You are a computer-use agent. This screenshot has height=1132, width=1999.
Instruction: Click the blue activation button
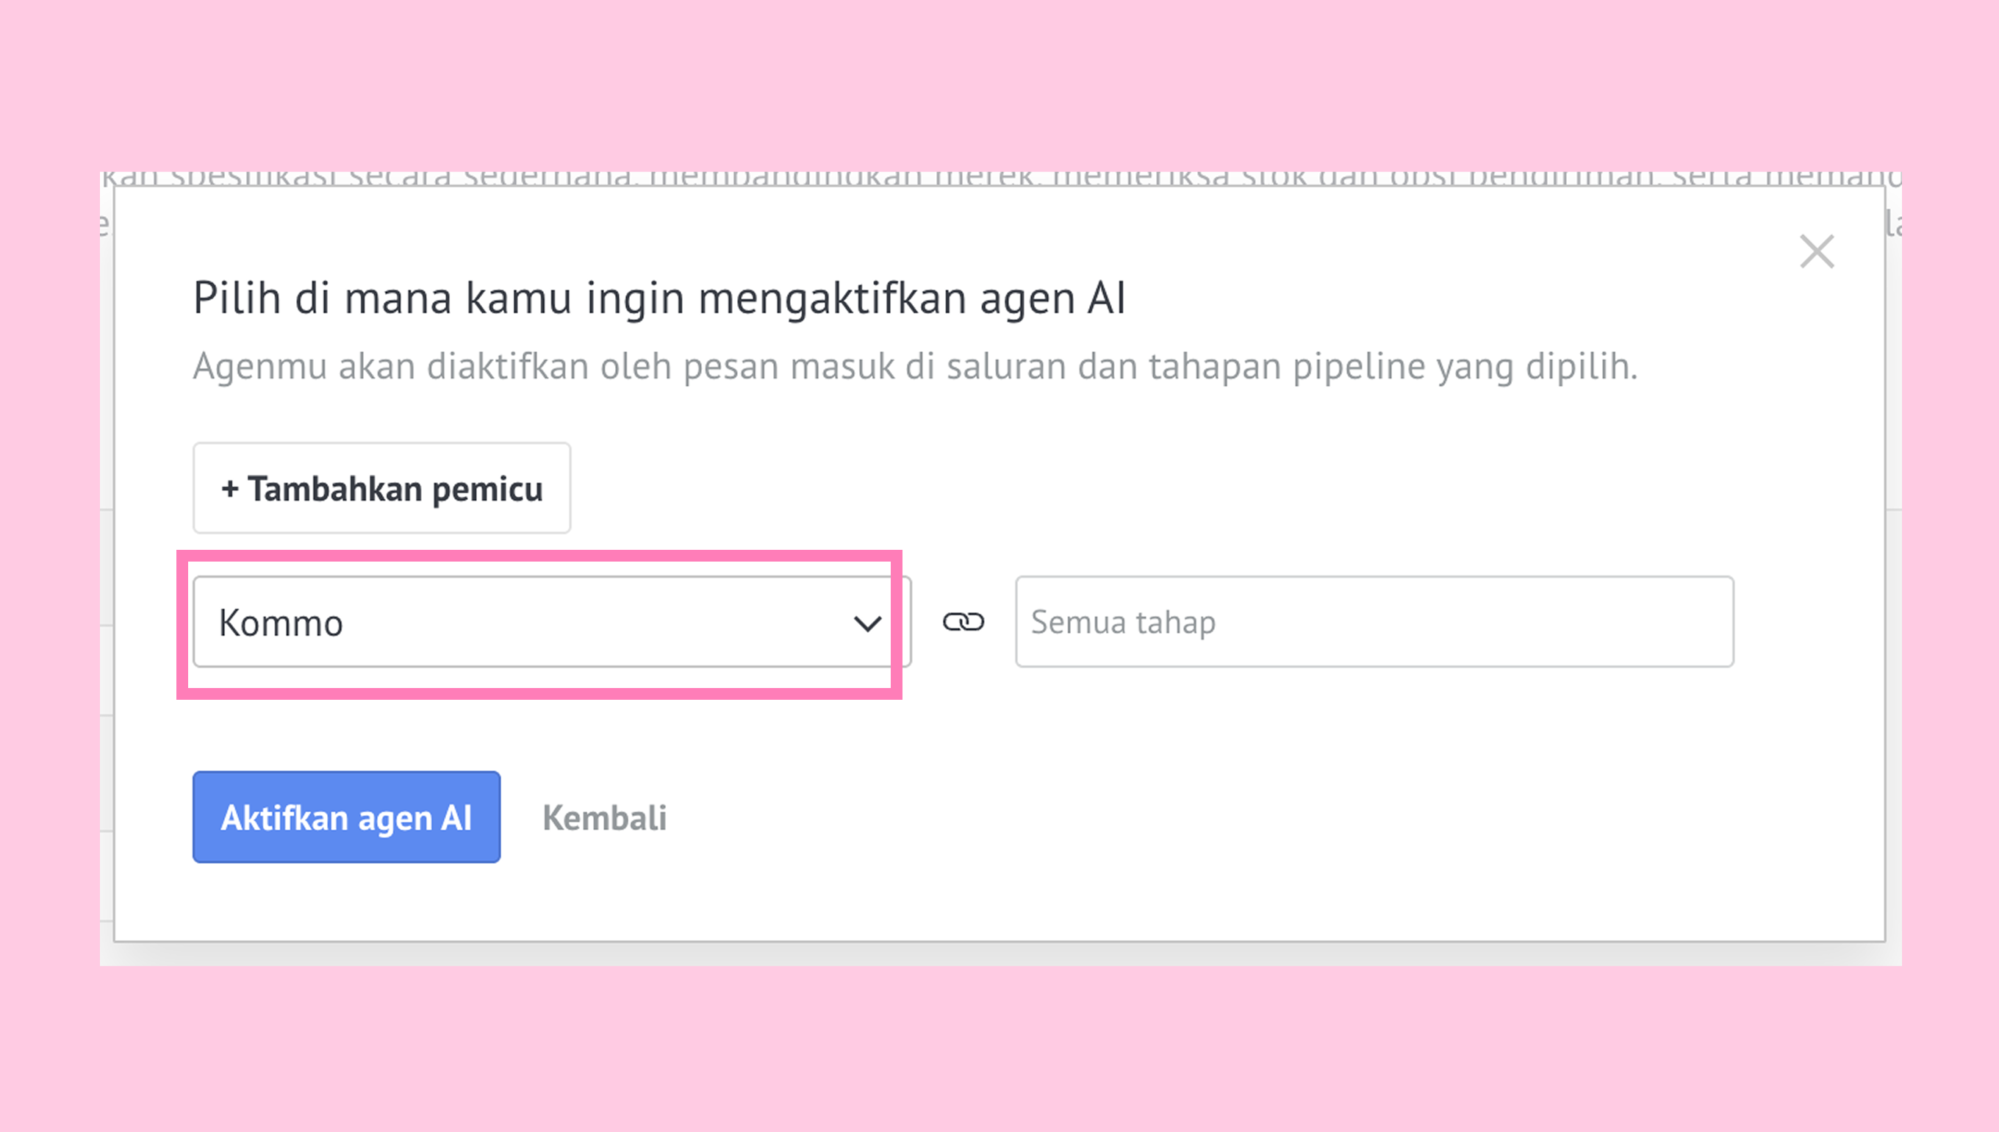pyautogui.click(x=346, y=817)
